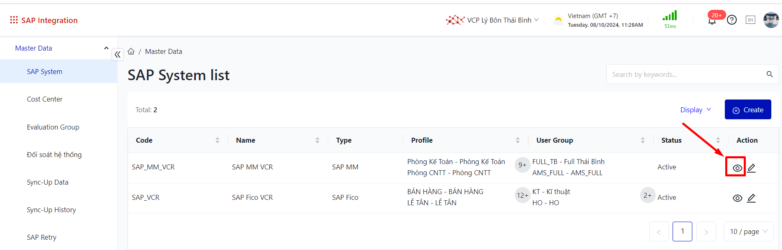This screenshot has width=782, height=250.
Task: Click the help question mark icon
Action: click(732, 20)
